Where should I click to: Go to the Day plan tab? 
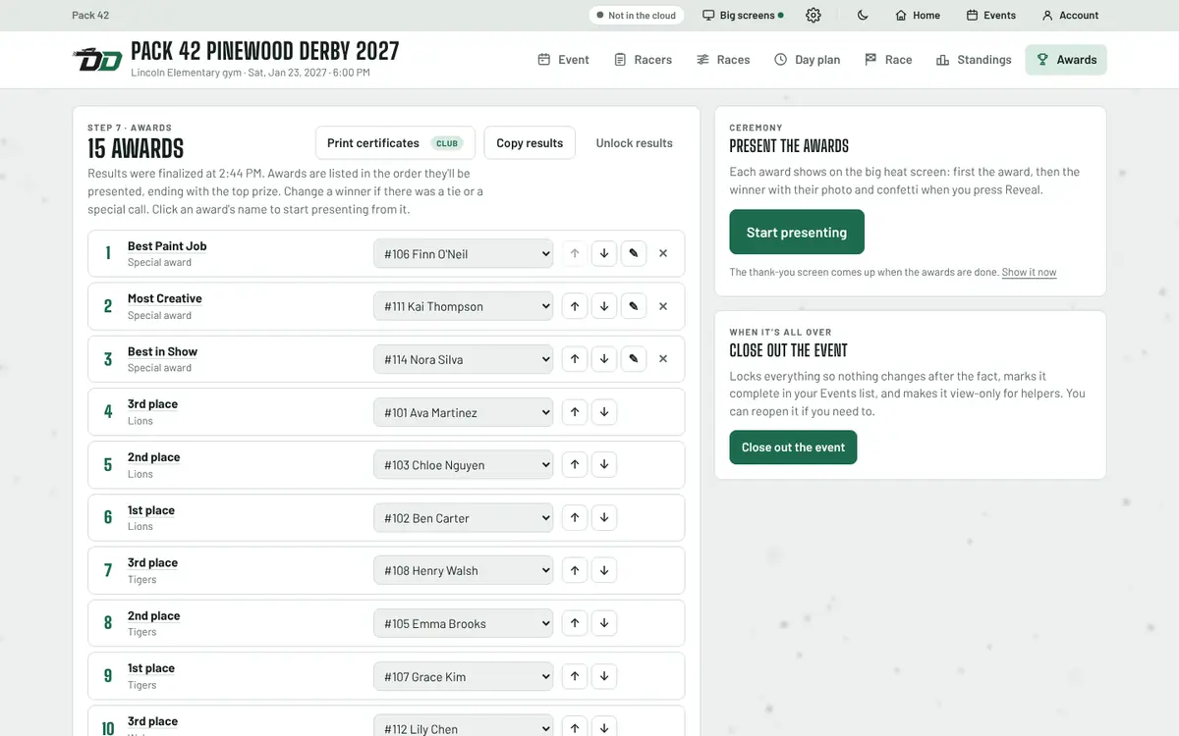[x=807, y=60]
